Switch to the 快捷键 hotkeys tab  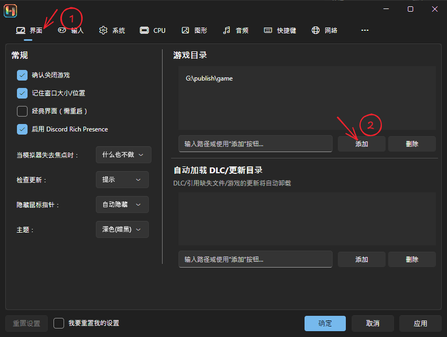point(280,30)
